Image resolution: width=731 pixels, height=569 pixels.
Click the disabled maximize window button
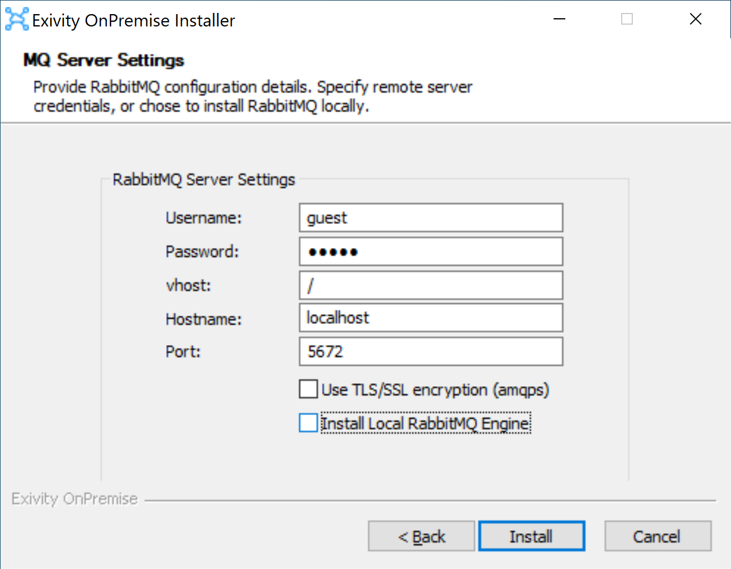(x=627, y=19)
